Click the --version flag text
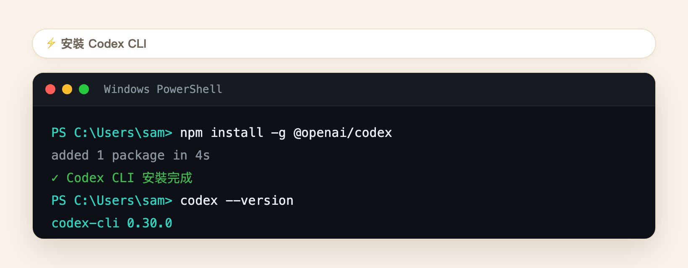The width and height of the screenshot is (688, 268). pyautogui.click(x=260, y=201)
